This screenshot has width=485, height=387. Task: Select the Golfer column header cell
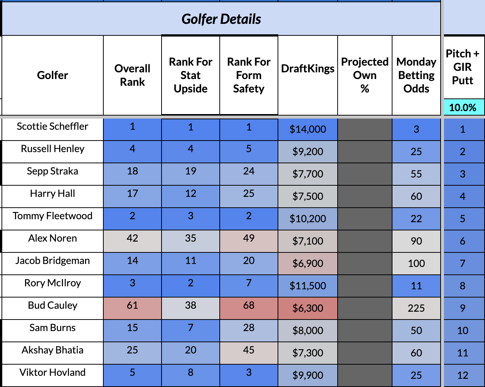pos(53,75)
